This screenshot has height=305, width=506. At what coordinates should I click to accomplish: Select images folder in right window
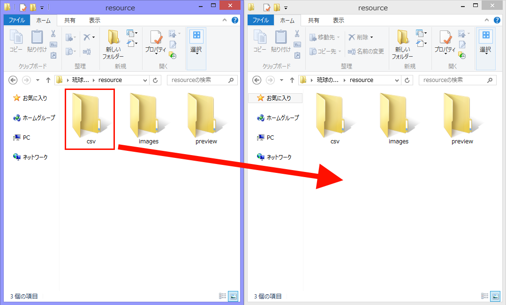click(399, 119)
